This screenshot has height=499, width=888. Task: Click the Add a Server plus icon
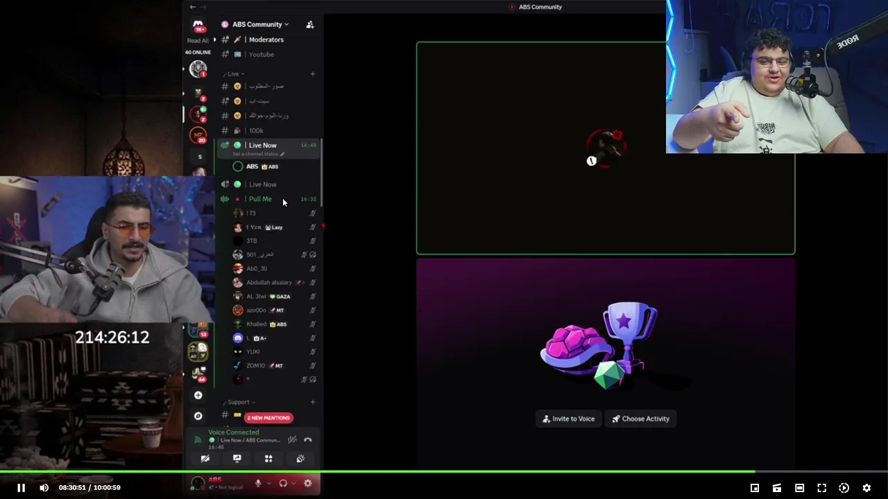coord(198,395)
